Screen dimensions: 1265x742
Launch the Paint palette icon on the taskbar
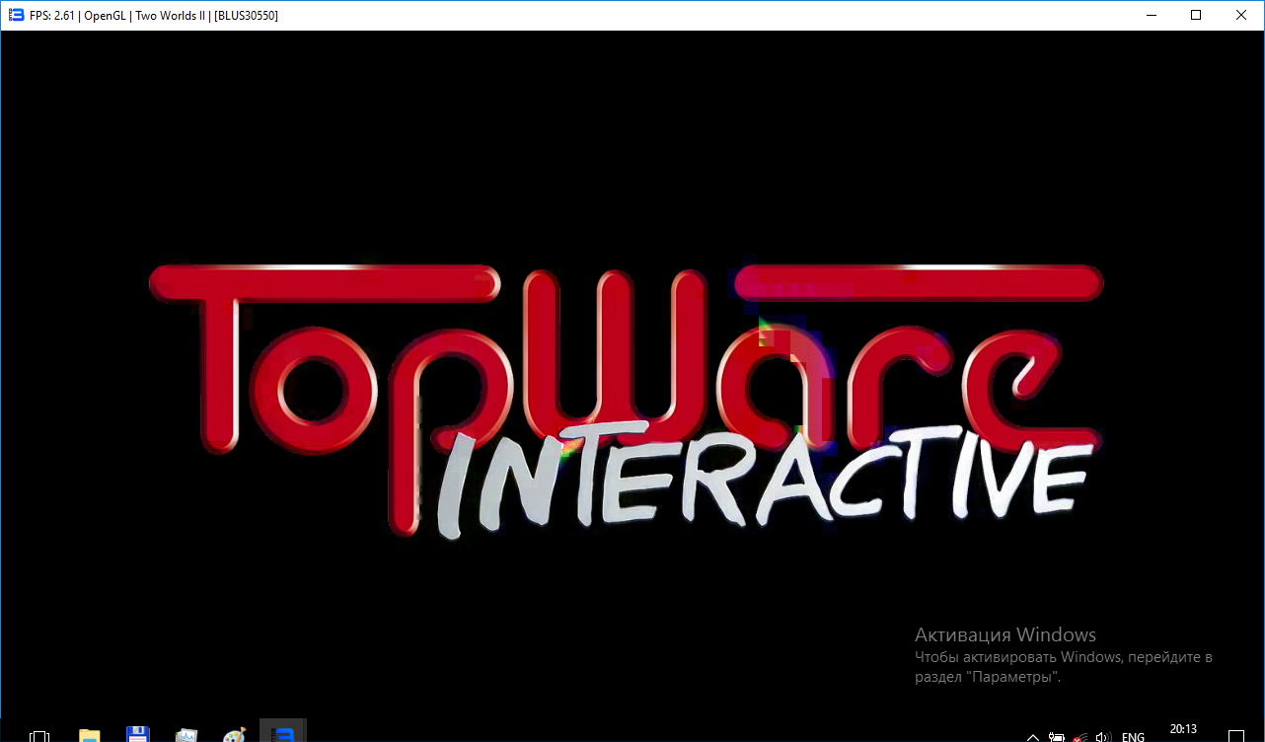(234, 735)
